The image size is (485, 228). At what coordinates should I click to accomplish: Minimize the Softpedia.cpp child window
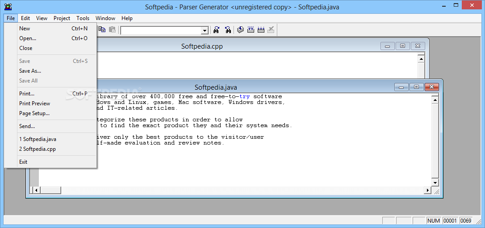388,46
